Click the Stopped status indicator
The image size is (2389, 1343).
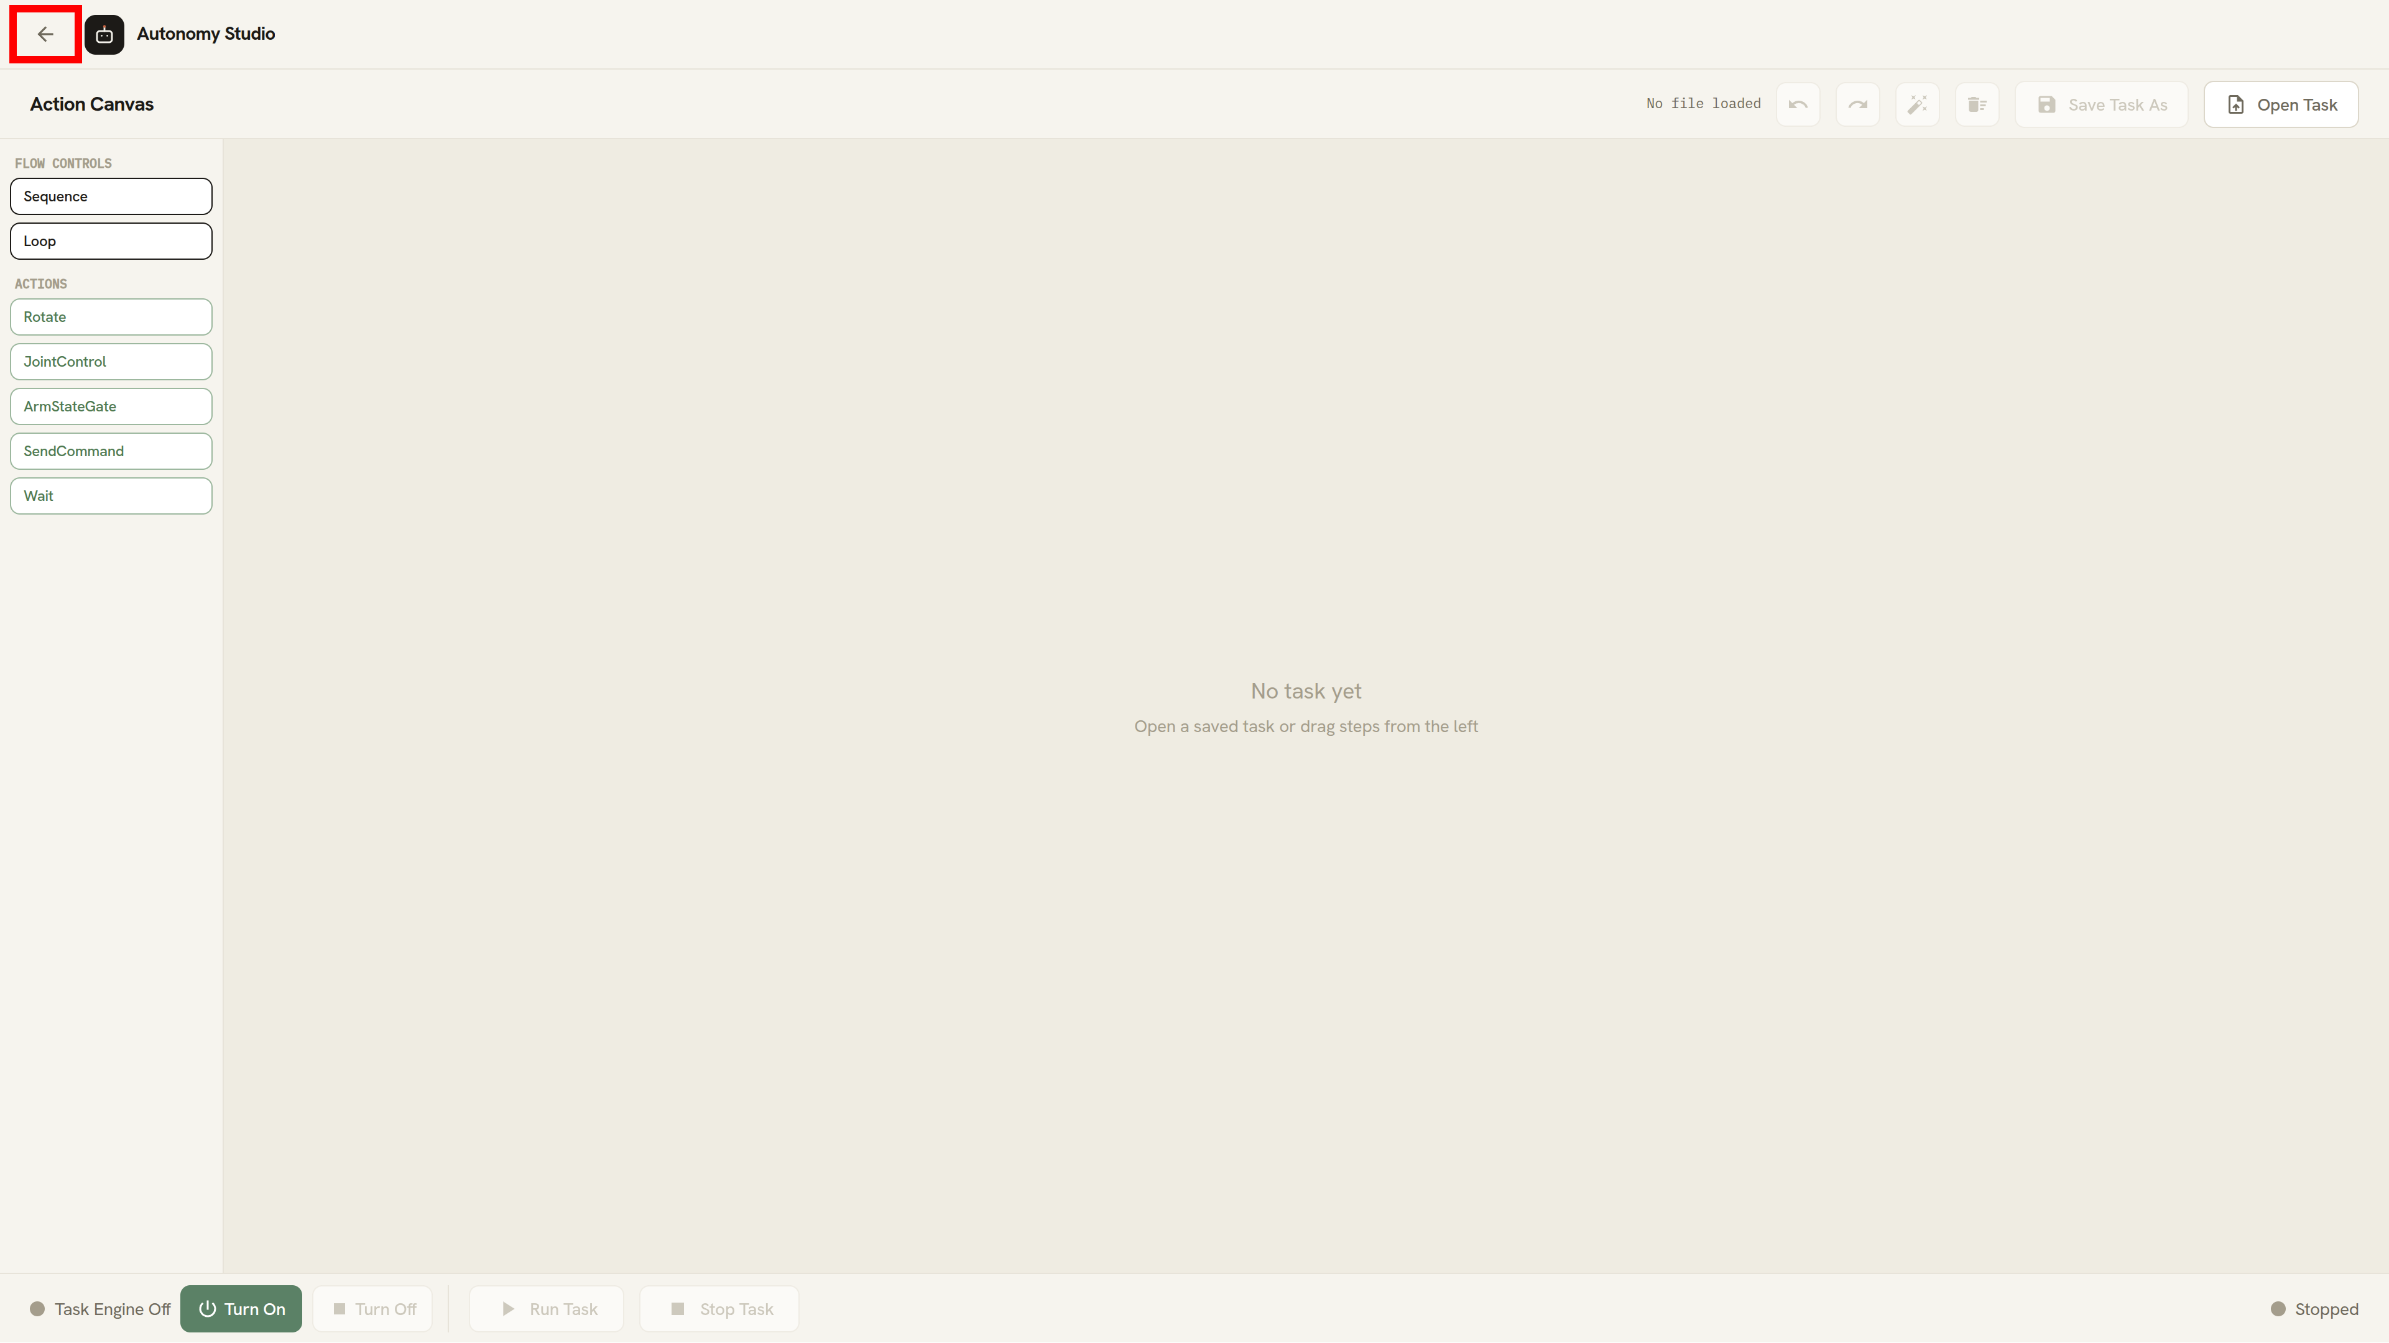pyautogui.click(x=2315, y=1309)
